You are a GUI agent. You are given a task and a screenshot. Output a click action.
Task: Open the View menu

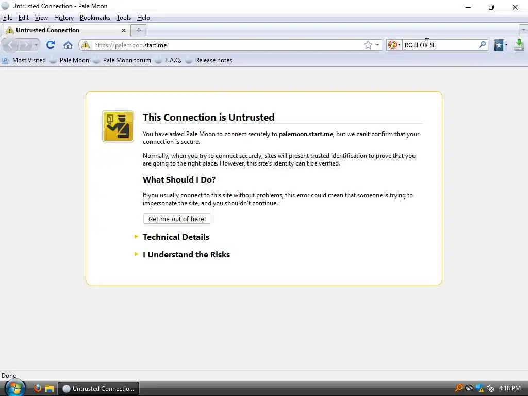(x=41, y=18)
